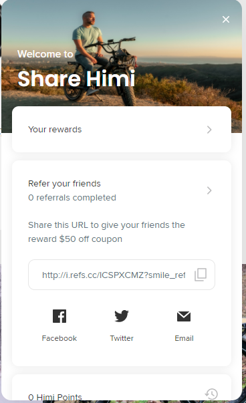This screenshot has height=403, width=246.
Task: Click the Email label text
Action: [184, 338]
